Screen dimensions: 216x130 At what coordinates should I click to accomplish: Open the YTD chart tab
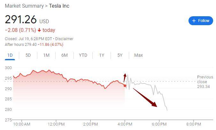[x=83, y=55]
